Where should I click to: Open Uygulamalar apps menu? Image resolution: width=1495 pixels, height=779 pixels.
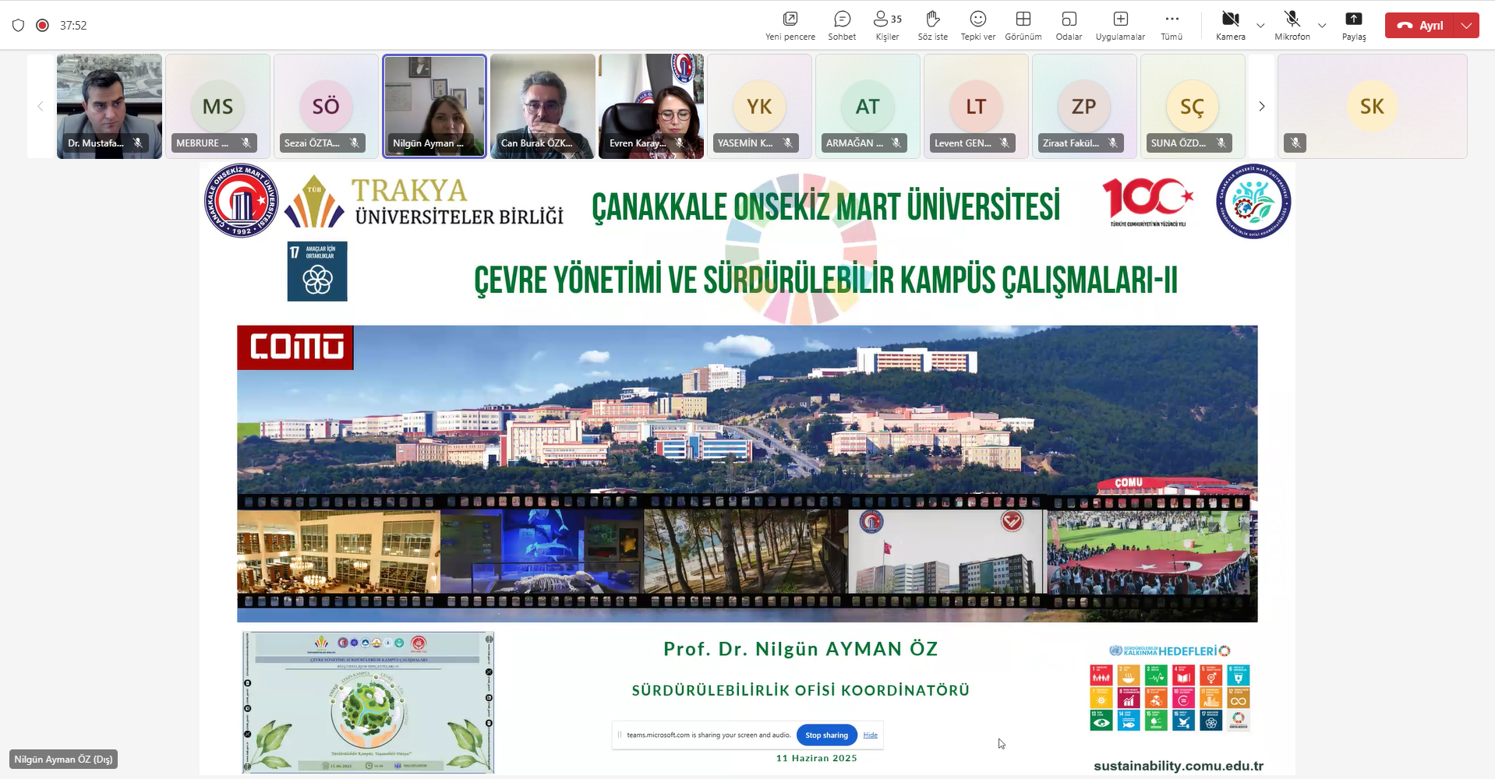(x=1120, y=25)
